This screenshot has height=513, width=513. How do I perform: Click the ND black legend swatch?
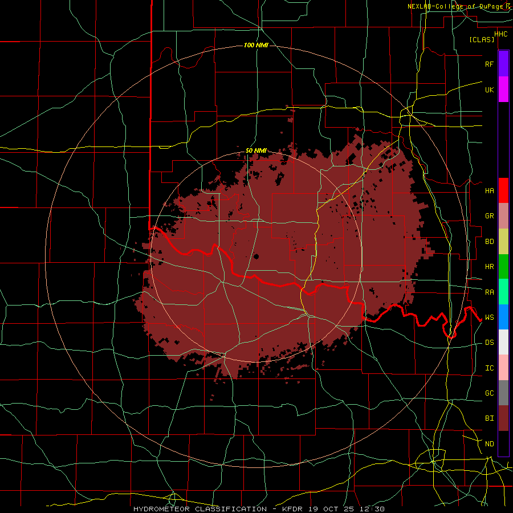[x=503, y=443]
